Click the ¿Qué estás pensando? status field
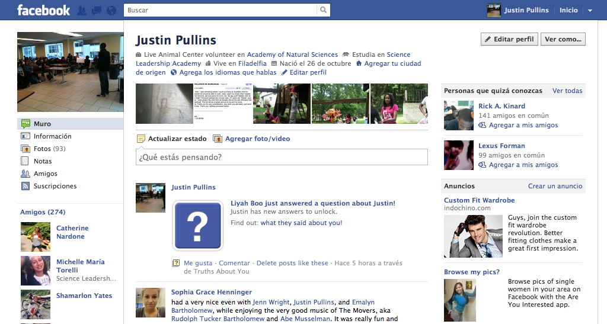The height and width of the screenshot is (324, 607). point(282,157)
